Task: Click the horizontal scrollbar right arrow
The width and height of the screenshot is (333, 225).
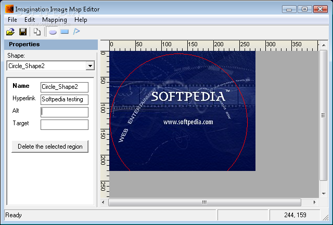Action: point(314,202)
